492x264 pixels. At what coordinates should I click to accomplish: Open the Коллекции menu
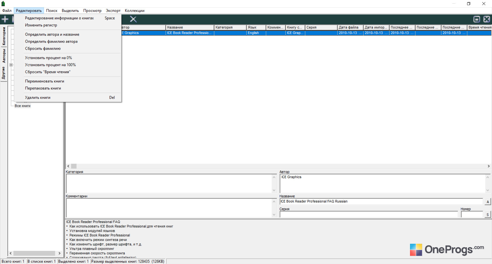(x=135, y=11)
